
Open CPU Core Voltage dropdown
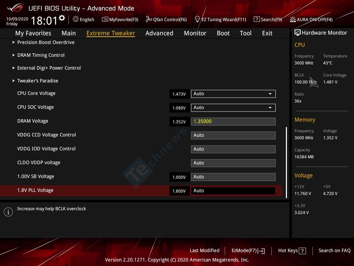233,94
